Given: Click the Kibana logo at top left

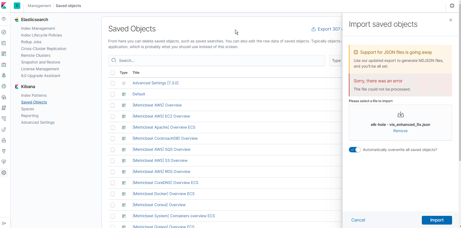Looking at the screenshot, I should click(4, 6).
